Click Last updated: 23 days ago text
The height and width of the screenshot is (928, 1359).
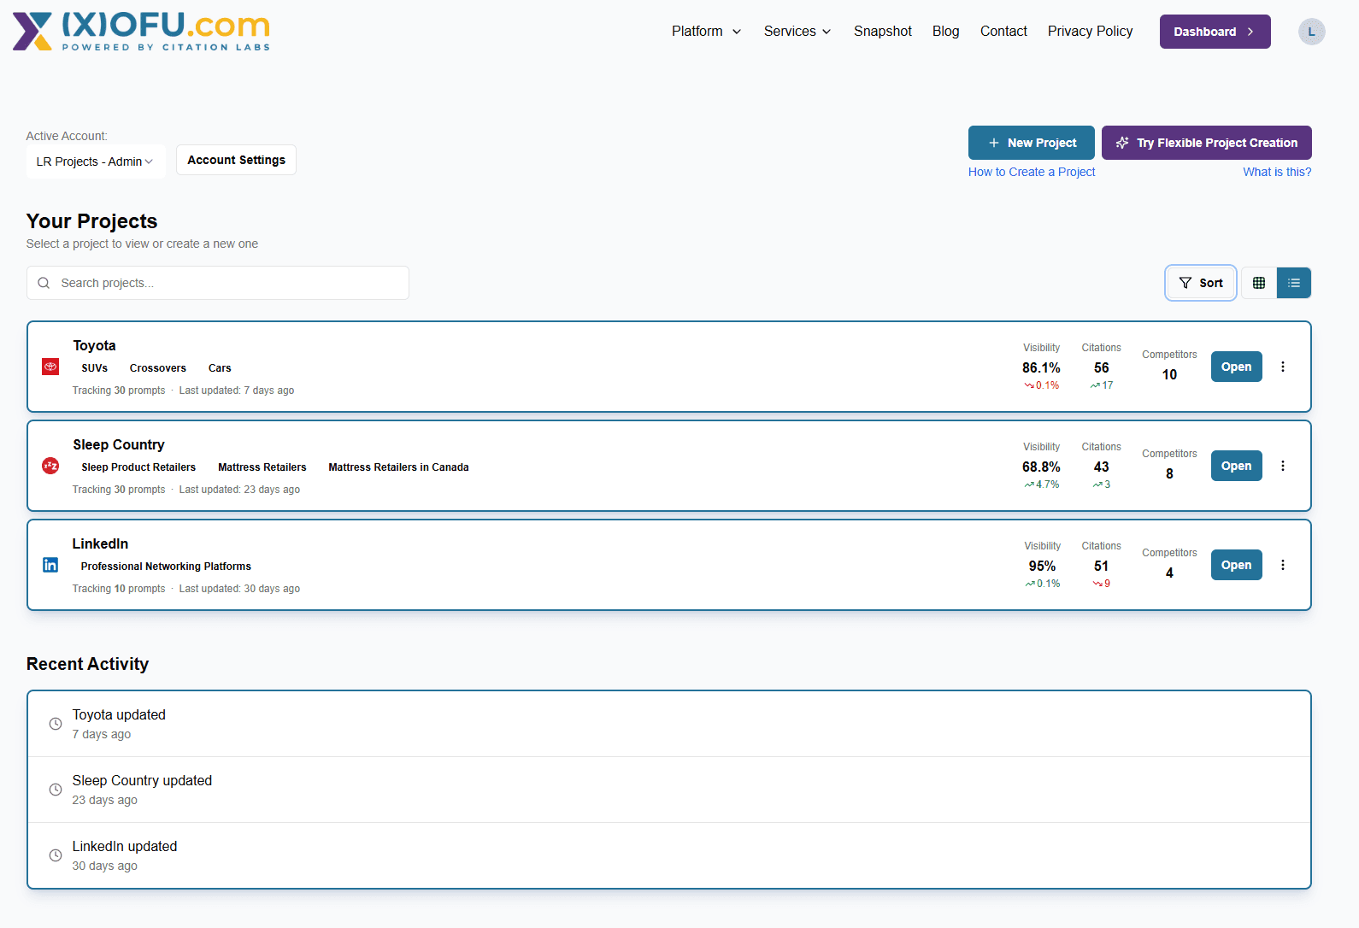coord(239,490)
